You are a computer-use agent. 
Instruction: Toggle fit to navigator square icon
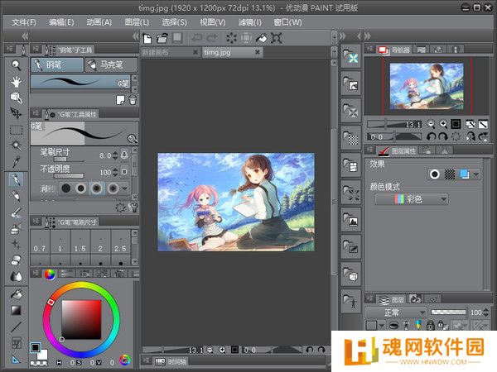tap(456, 124)
